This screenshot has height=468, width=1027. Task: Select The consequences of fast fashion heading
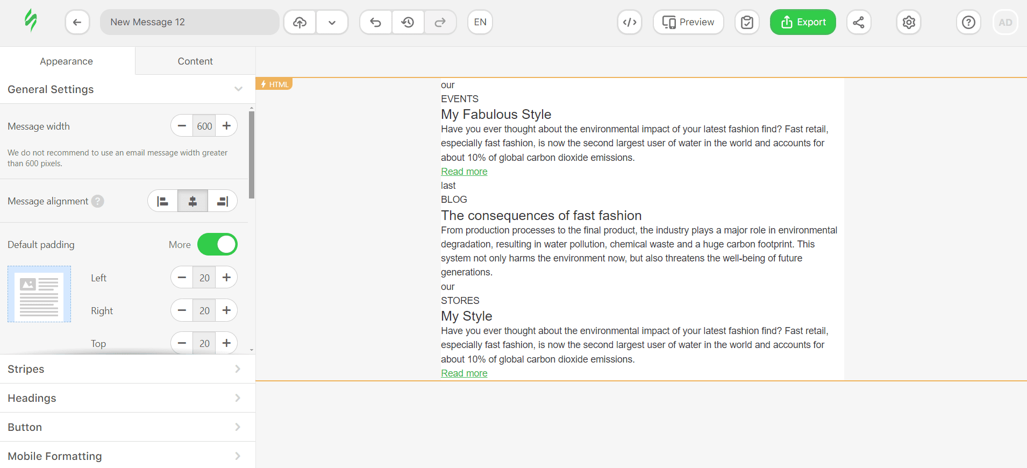[541, 215]
